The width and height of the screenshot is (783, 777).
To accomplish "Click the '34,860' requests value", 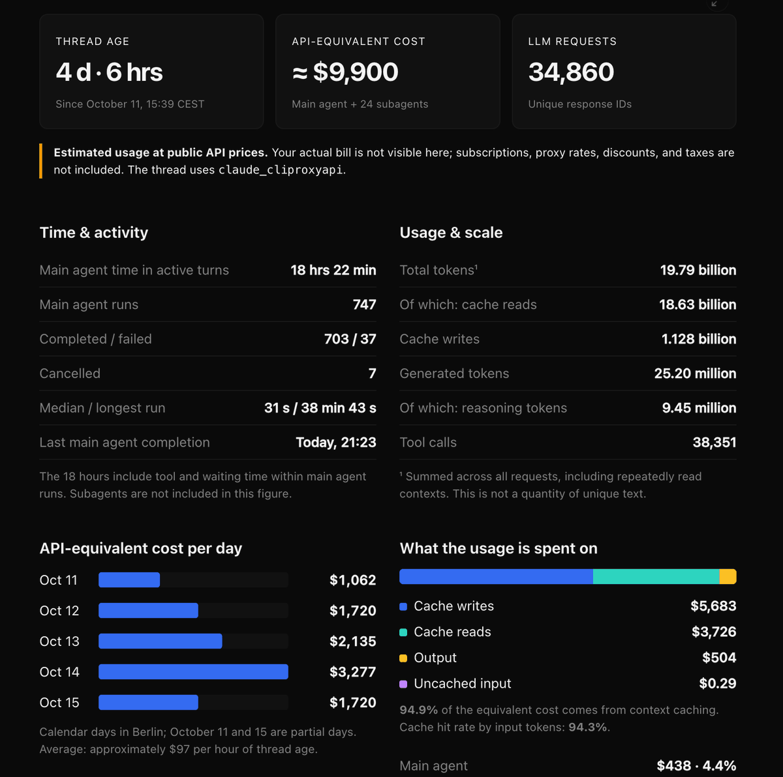I will click(571, 72).
